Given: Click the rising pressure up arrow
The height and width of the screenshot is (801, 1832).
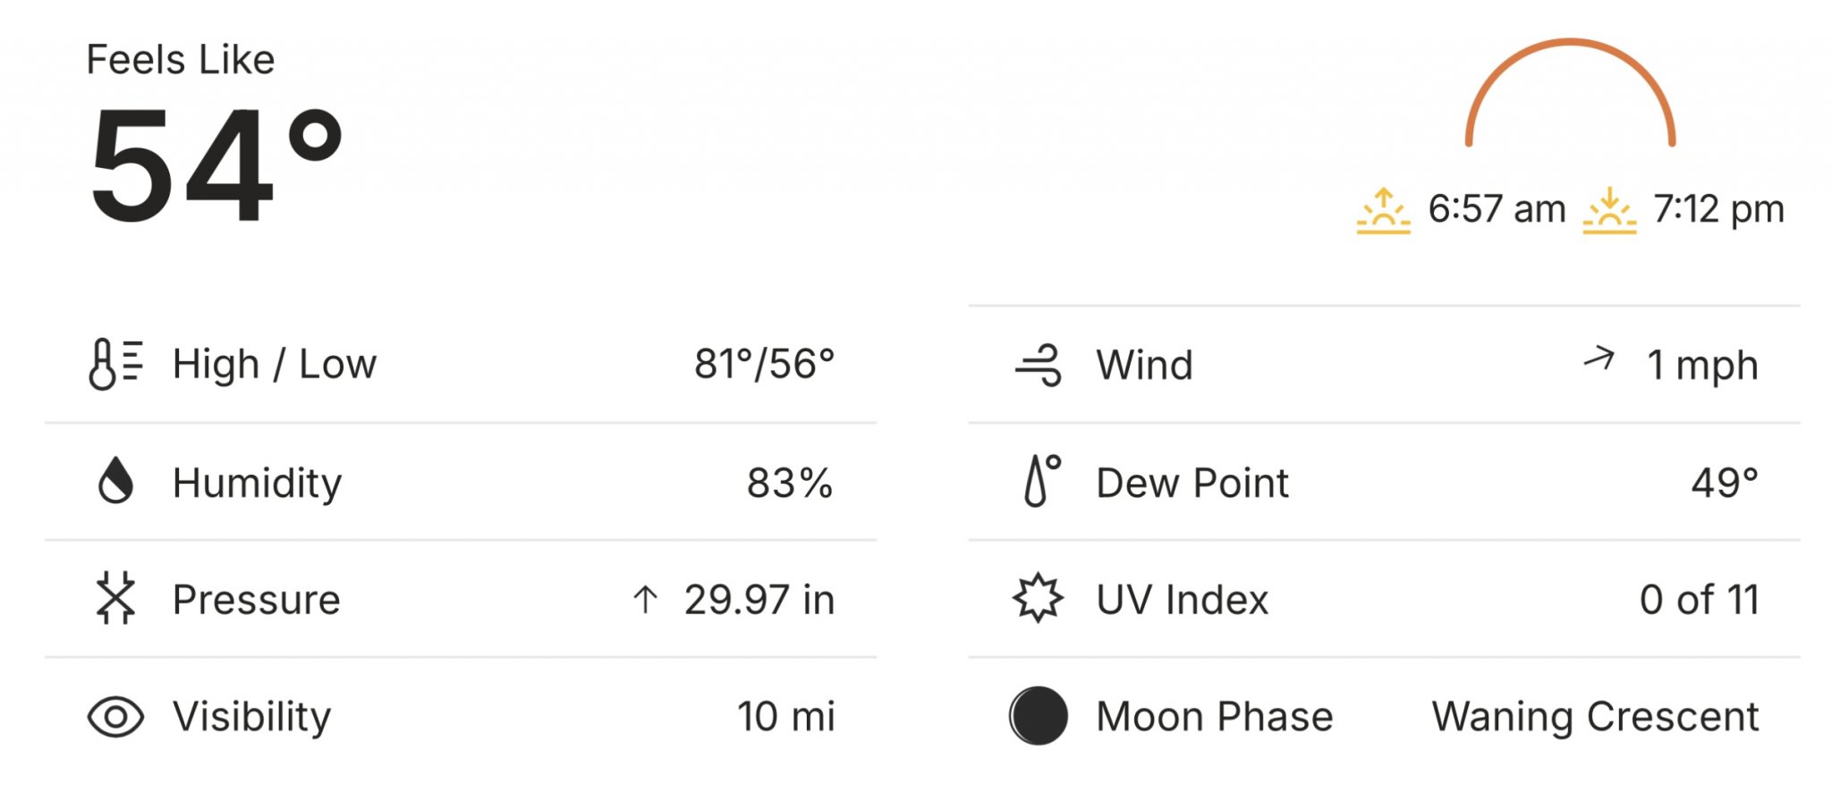Looking at the screenshot, I should (x=645, y=600).
